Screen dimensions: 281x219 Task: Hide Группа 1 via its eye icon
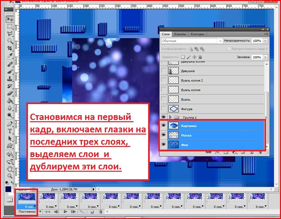163,117
